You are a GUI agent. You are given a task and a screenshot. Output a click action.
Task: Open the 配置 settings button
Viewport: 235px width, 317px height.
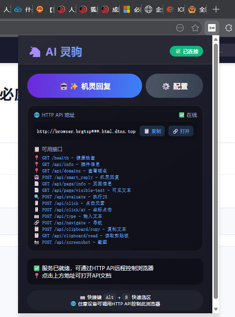(x=174, y=86)
